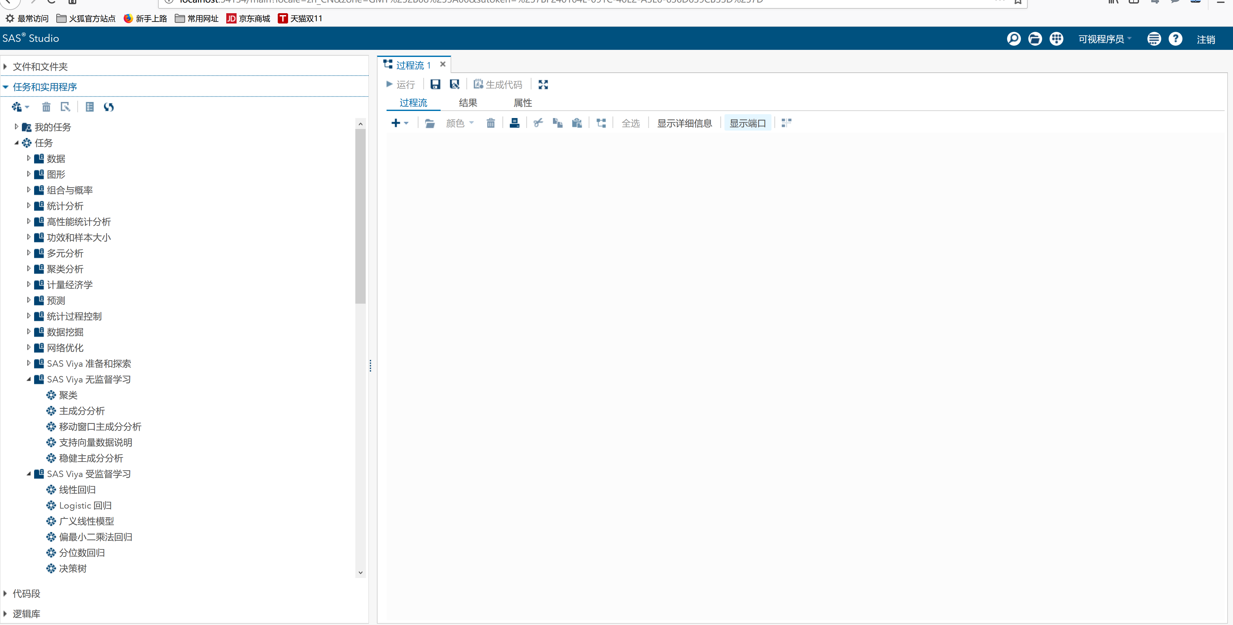This screenshot has height=625, width=1233.
Task: Open the new options grid icon in the header
Action: pyautogui.click(x=1056, y=39)
